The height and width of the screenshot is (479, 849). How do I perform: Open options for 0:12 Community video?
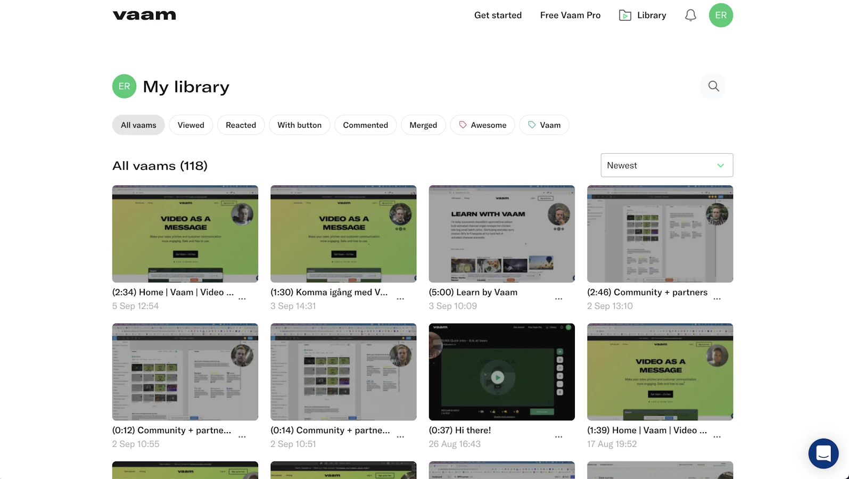click(242, 437)
